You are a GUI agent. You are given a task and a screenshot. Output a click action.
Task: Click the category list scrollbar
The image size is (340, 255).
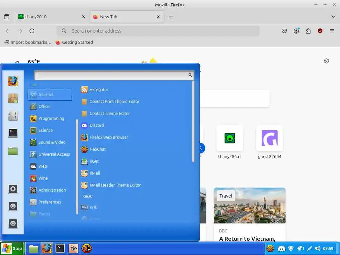point(77,167)
